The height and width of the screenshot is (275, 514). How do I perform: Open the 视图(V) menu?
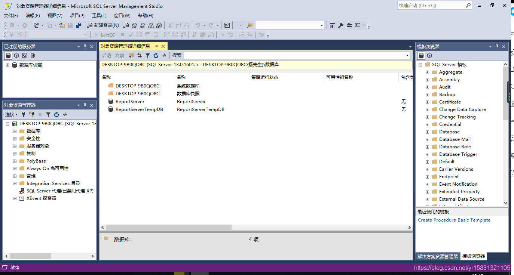(55, 16)
